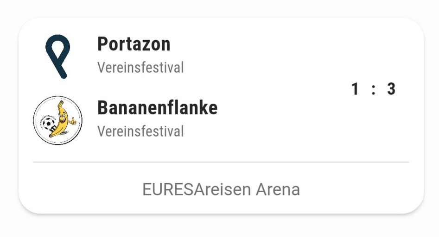Click the Portazon pin-shaped team logo

point(58,56)
